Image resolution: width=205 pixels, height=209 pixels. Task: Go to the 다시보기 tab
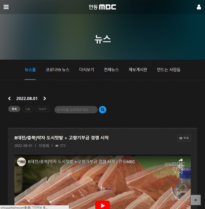coord(86,70)
